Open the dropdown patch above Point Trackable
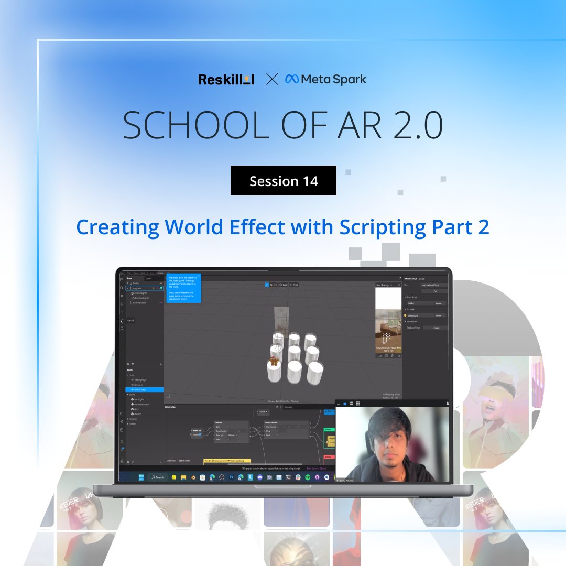566x566 pixels. pyautogui.click(x=264, y=412)
